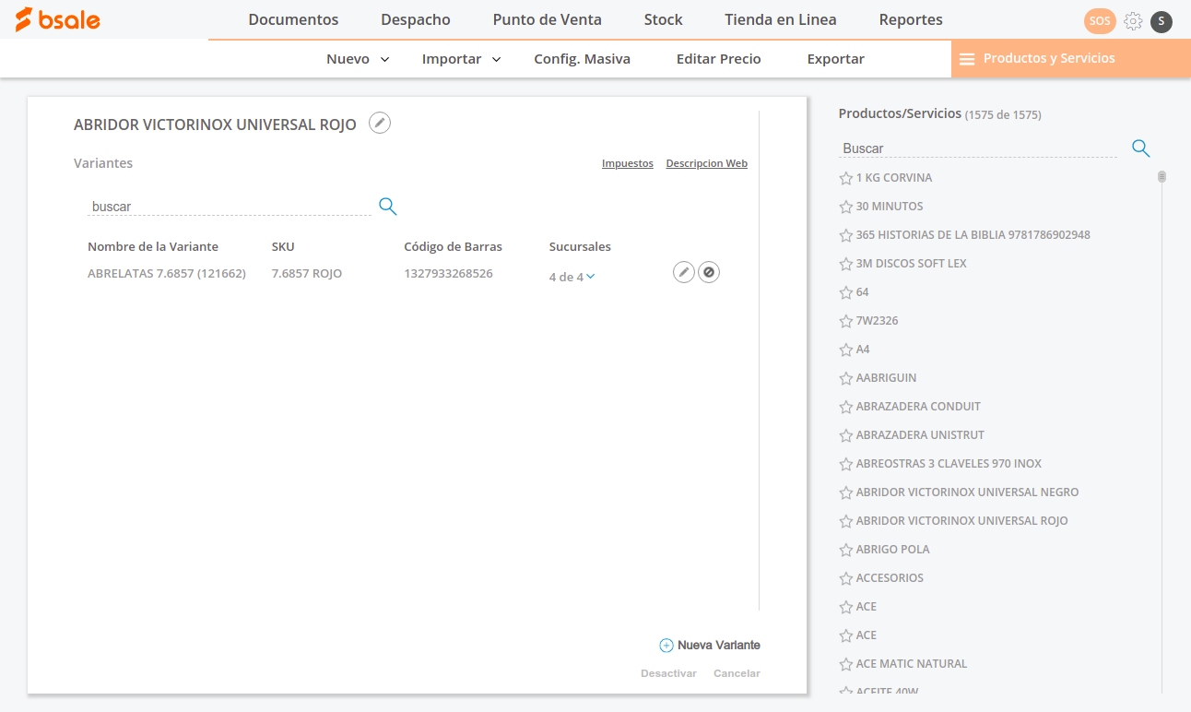The width and height of the screenshot is (1191, 712).
Task: Expand the 4 de 4 Sucursales list
Action: [x=572, y=277]
